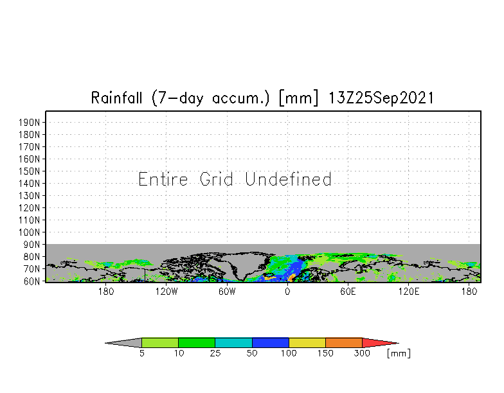The image size is (504, 393).
Task: Click the cyan 25–50 mm swatch
Action: coord(234,343)
